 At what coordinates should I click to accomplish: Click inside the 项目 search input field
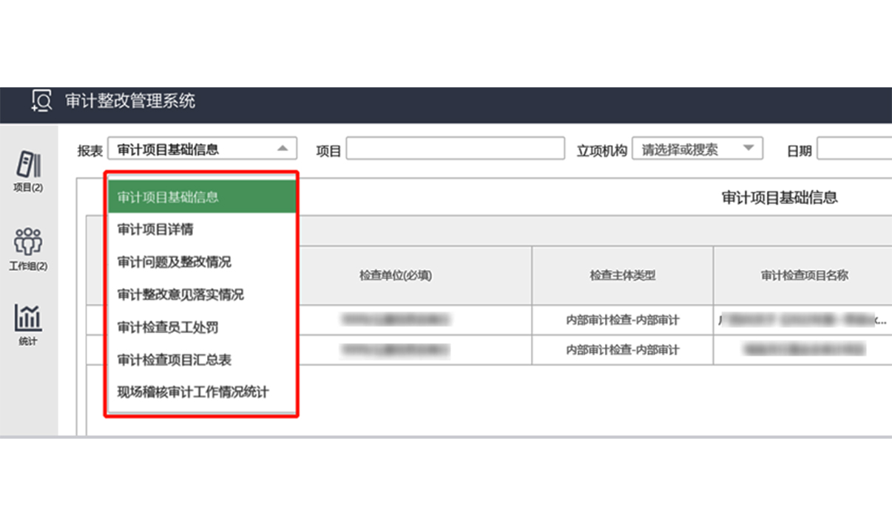click(453, 148)
